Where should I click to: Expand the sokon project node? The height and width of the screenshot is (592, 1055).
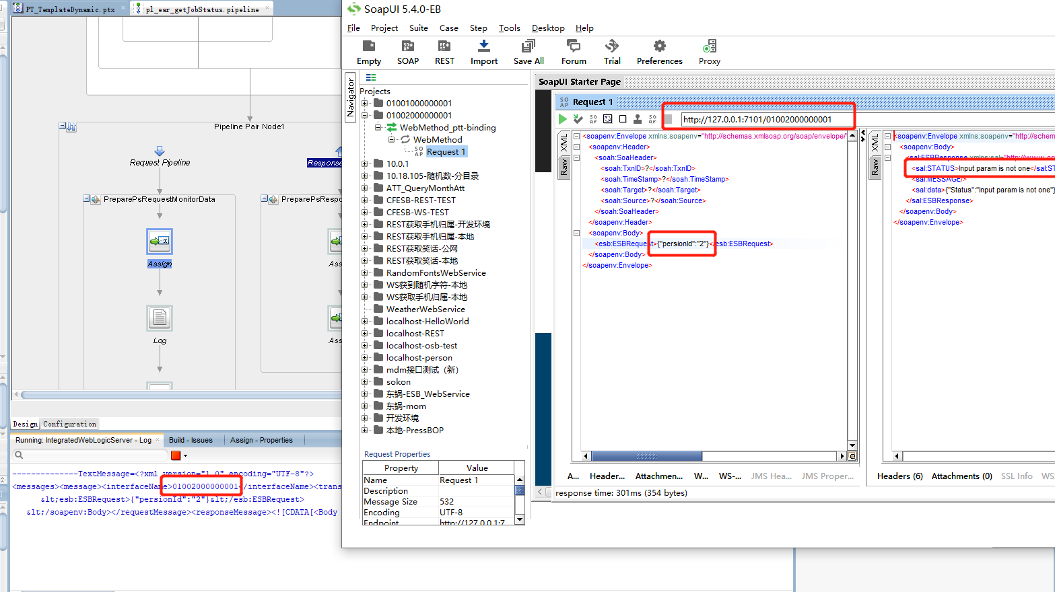(365, 381)
